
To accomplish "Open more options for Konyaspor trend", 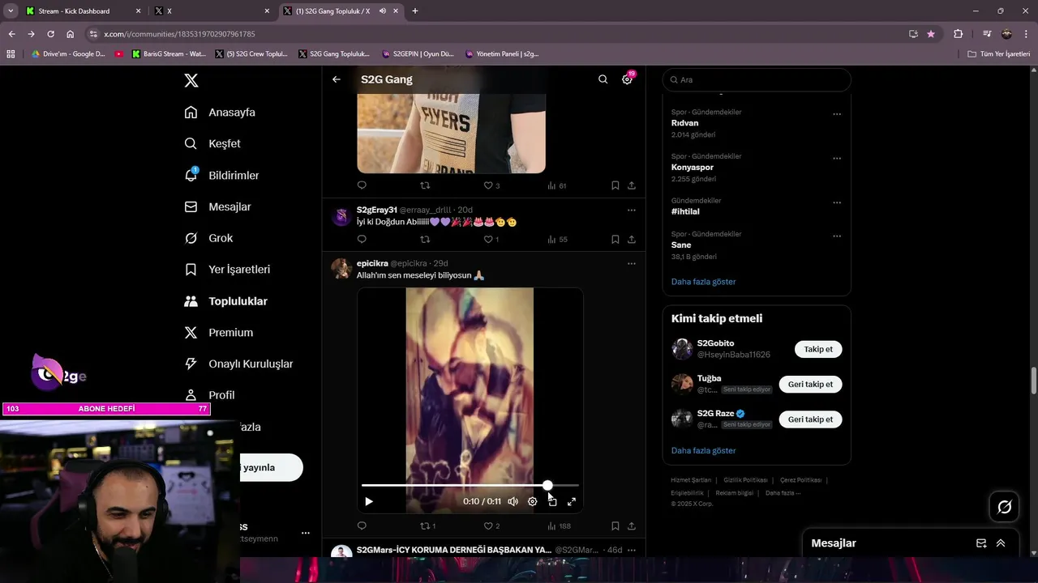I will click(837, 159).
